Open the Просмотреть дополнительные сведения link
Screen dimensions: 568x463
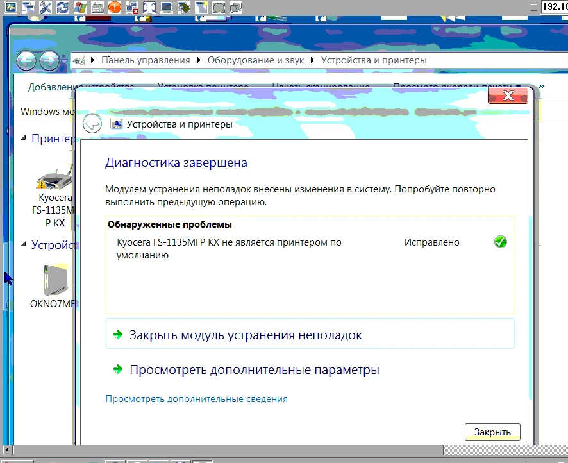pyautogui.click(x=196, y=399)
